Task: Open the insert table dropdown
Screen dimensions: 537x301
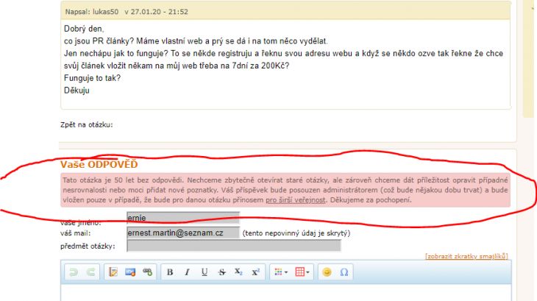Action: (x=302, y=272)
